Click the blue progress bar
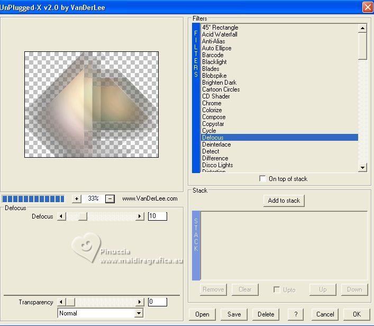The image size is (374, 326). pyautogui.click(x=33, y=199)
